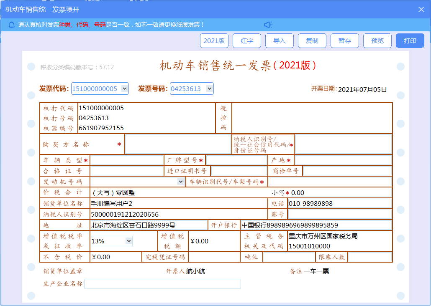Open the 发票号码 dropdown
The image size is (431, 306).
pyautogui.click(x=210, y=89)
